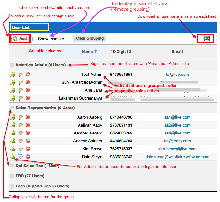This screenshot has width=220, height=202.
Task: Click edit icon for Lakshman Subramanya
Action: coord(20,98)
